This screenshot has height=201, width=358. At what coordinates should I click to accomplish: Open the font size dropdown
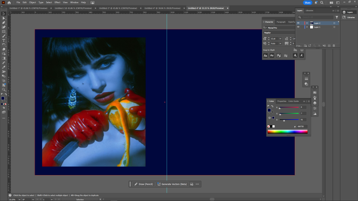point(280,38)
